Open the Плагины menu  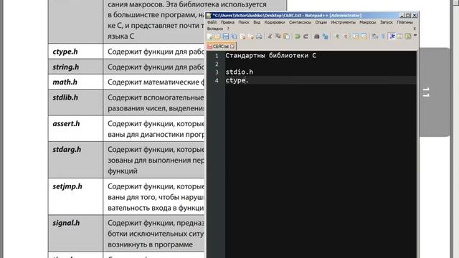(404, 22)
